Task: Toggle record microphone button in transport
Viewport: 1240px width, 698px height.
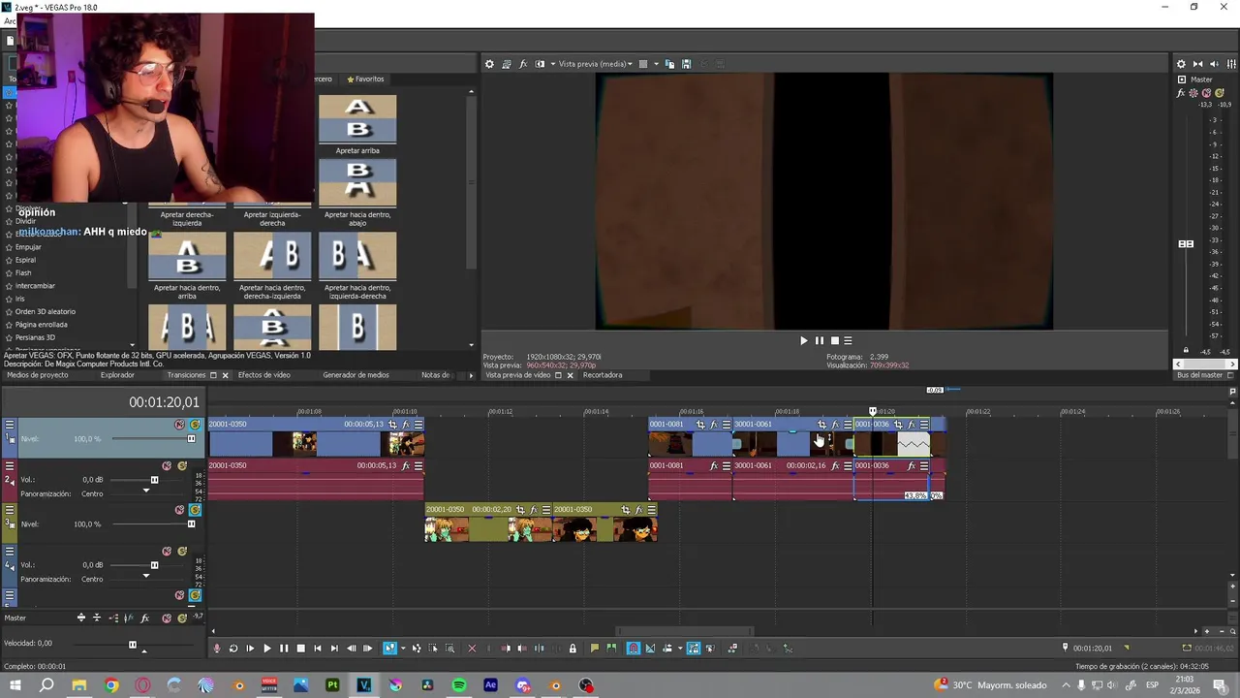Action: (217, 649)
